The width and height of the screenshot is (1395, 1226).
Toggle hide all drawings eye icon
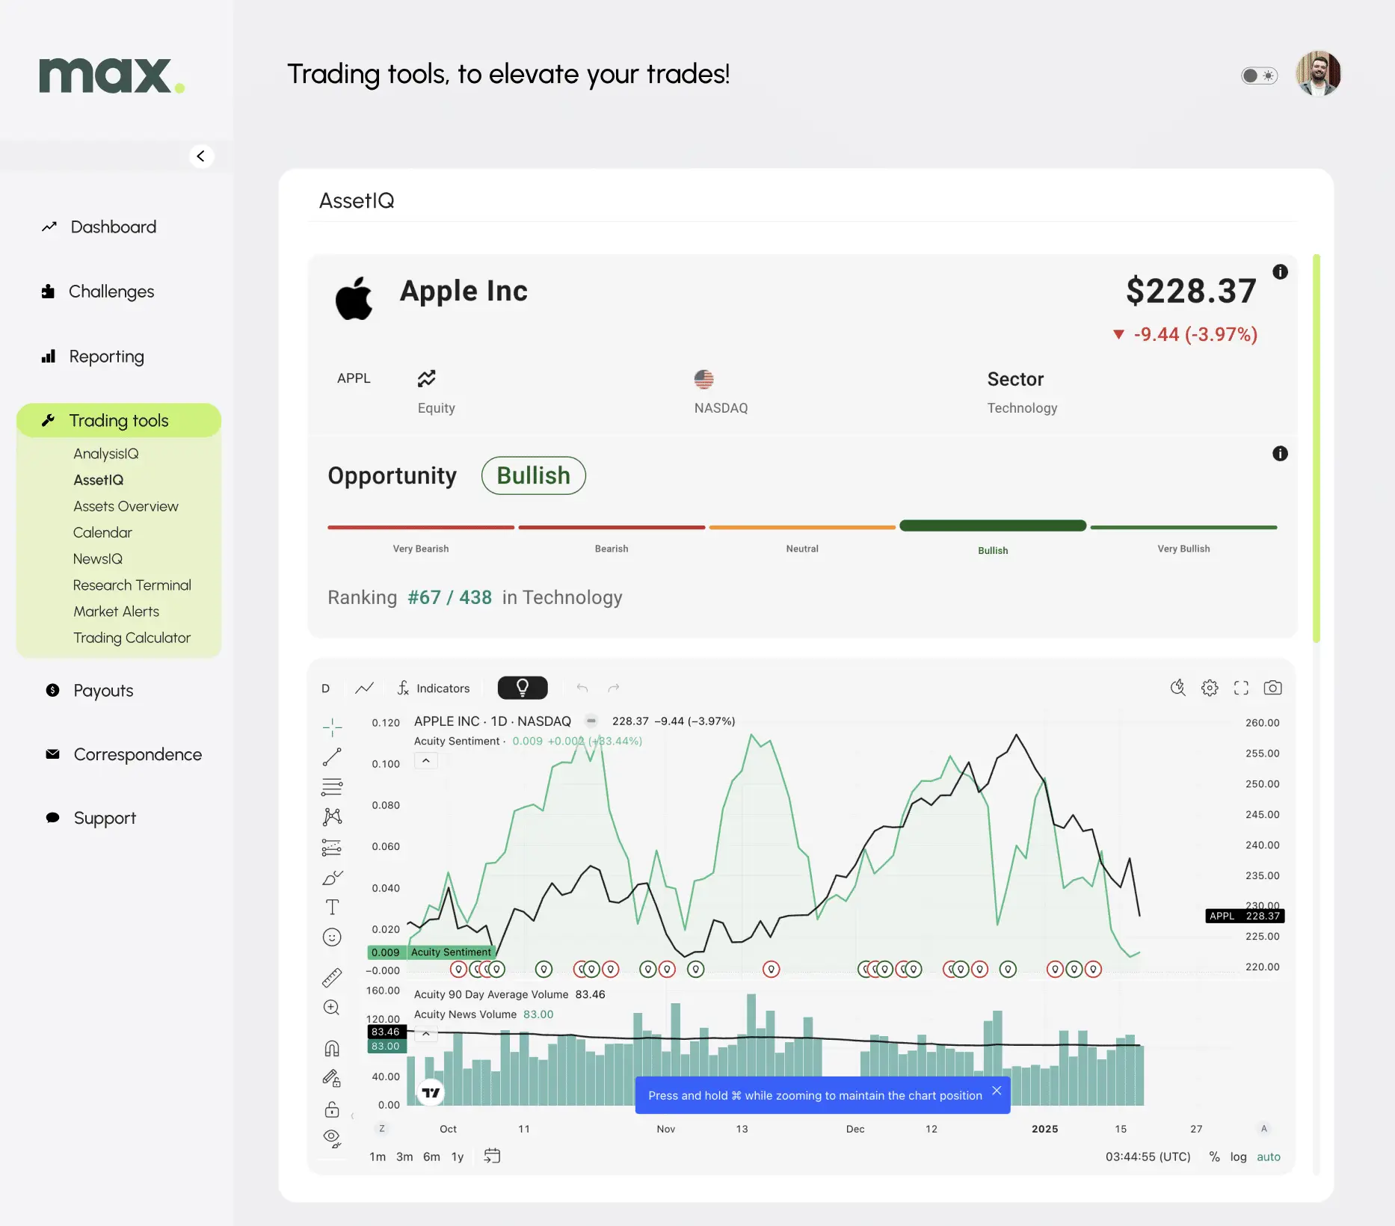point(332,1139)
